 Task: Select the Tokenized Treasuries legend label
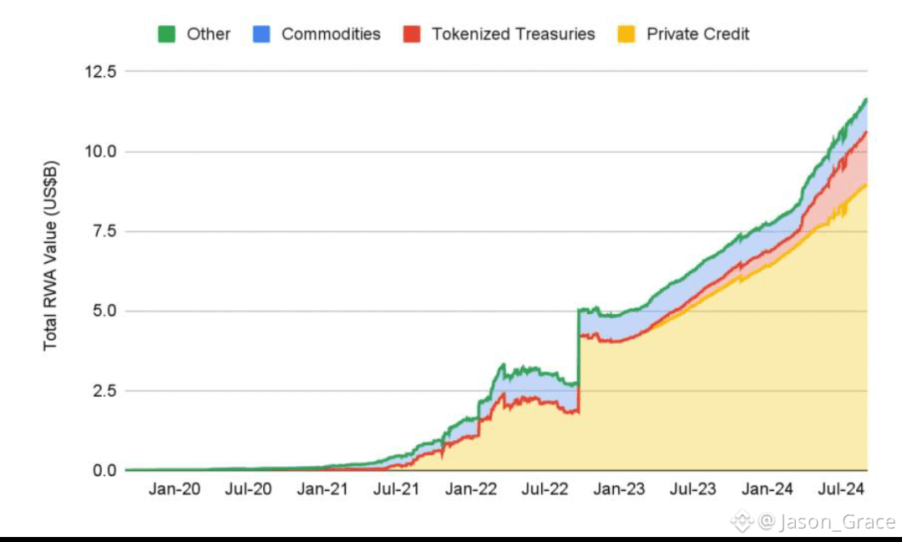513,34
